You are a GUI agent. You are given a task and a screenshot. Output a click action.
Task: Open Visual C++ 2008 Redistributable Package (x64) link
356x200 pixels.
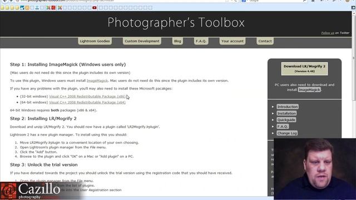tap(87, 102)
